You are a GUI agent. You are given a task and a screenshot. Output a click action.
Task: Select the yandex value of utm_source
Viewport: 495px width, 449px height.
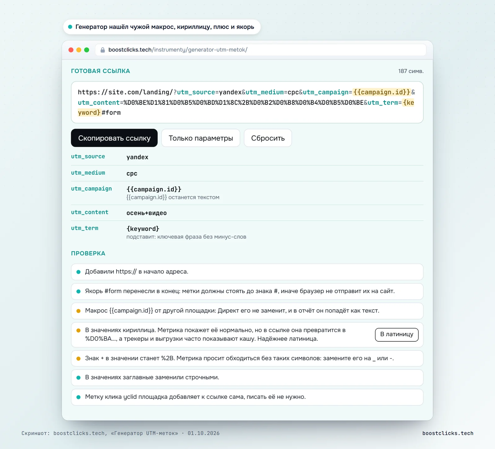(x=137, y=157)
